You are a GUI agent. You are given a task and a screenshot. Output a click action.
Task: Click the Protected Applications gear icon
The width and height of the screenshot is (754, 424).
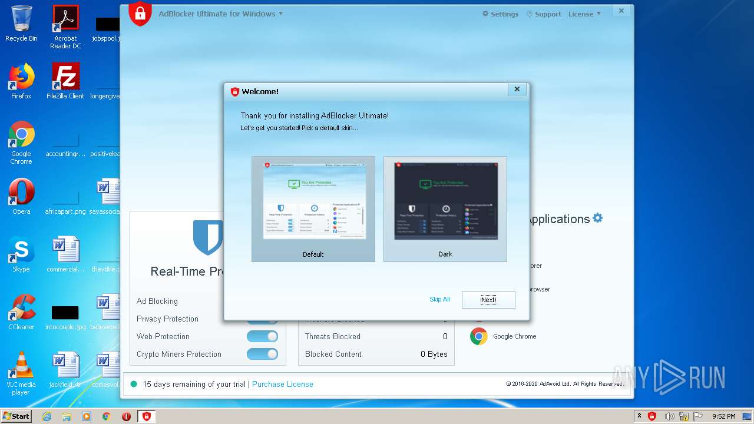pyautogui.click(x=597, y=218)
